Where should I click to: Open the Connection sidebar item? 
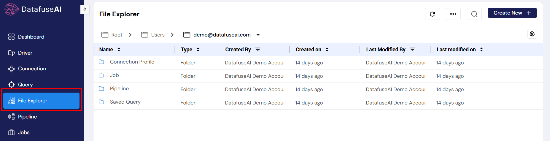(x=32, y=69)
